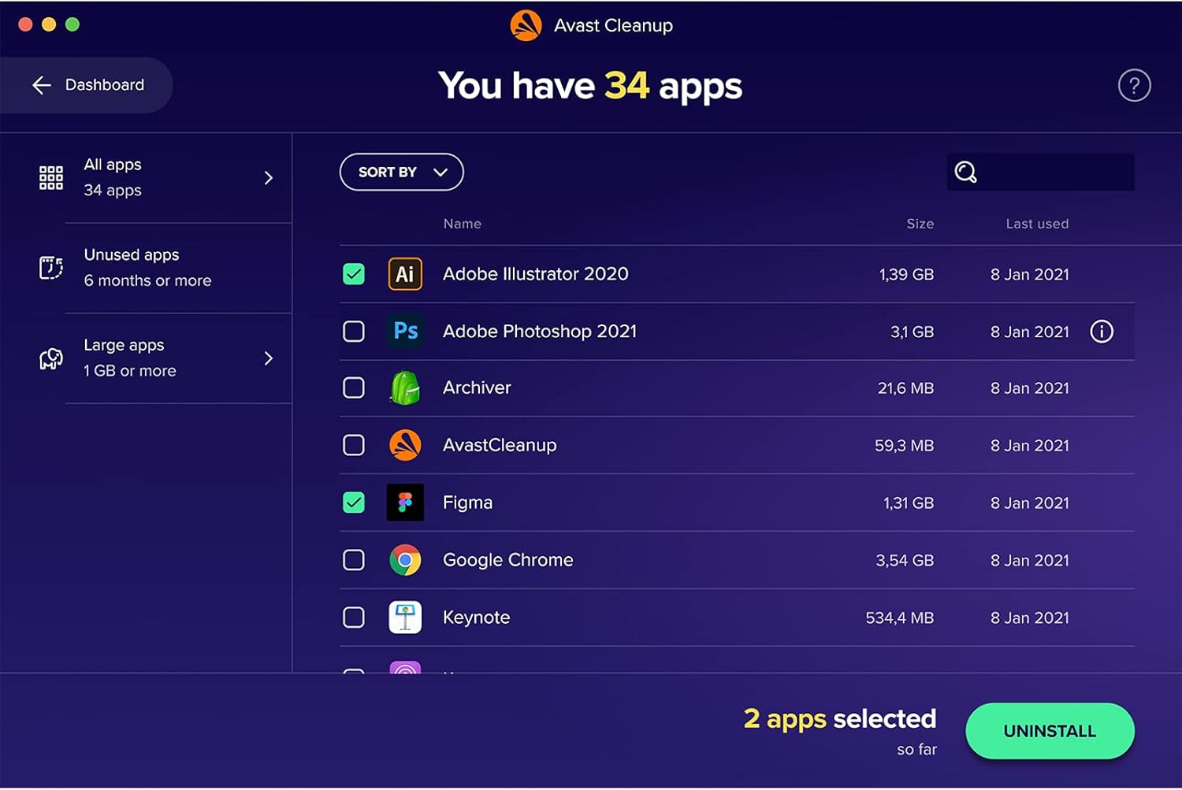1182x790 pixels.
Task: Click the Google Chrome app name
Action: (x=508, y=560)
